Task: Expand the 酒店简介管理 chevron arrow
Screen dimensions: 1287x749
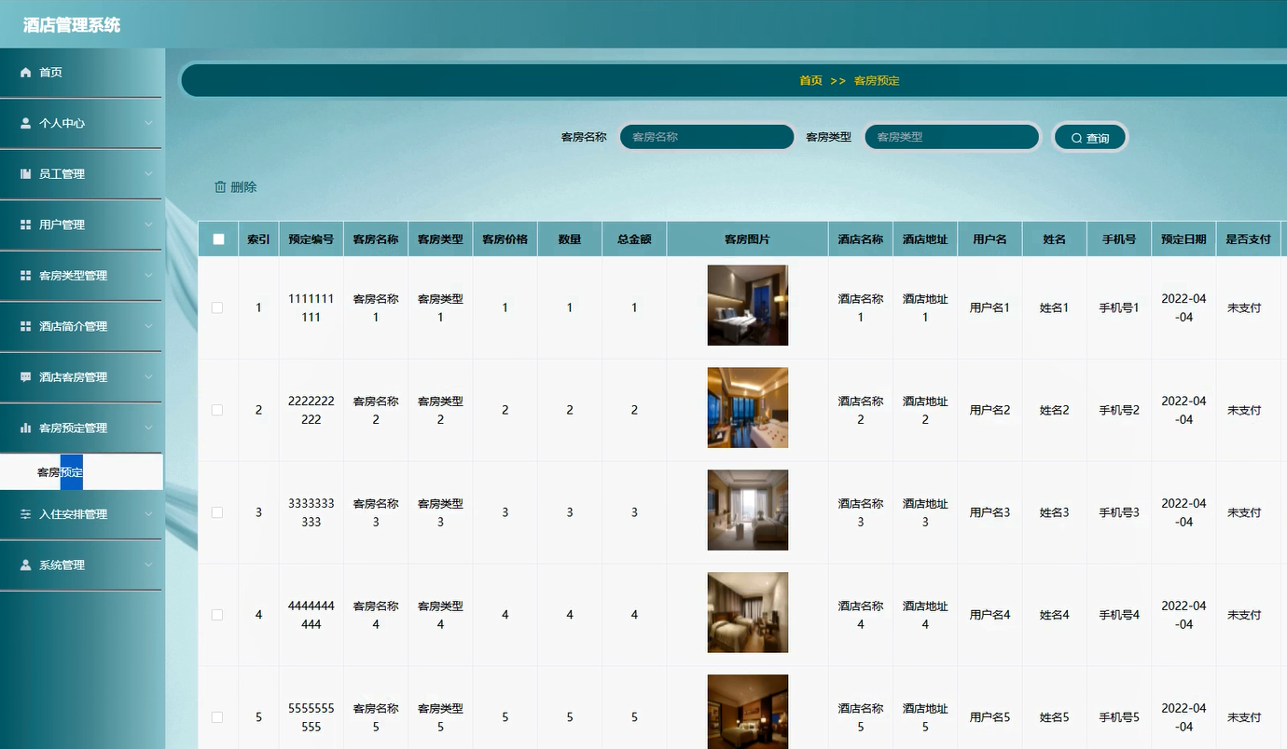Action: [148, 327]
